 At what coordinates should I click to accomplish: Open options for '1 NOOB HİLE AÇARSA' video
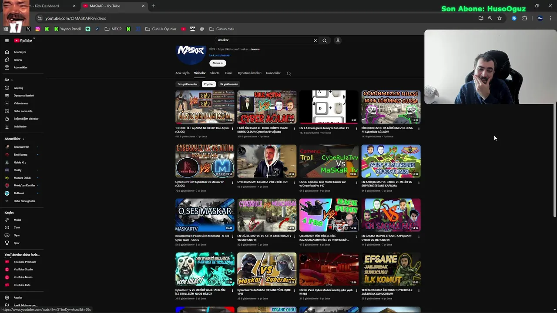(x=232, y=128)
